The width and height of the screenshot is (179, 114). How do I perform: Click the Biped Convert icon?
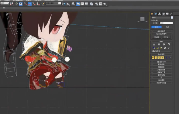point(165,48)
